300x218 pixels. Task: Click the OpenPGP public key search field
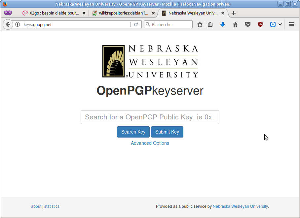[150, 117]
